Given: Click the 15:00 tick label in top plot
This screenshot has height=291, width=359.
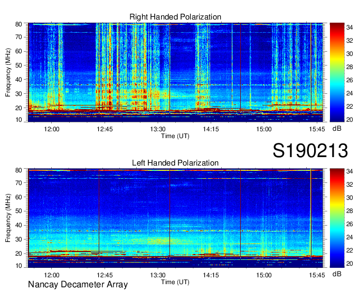Looking at the screenshot, I should 264,129.
